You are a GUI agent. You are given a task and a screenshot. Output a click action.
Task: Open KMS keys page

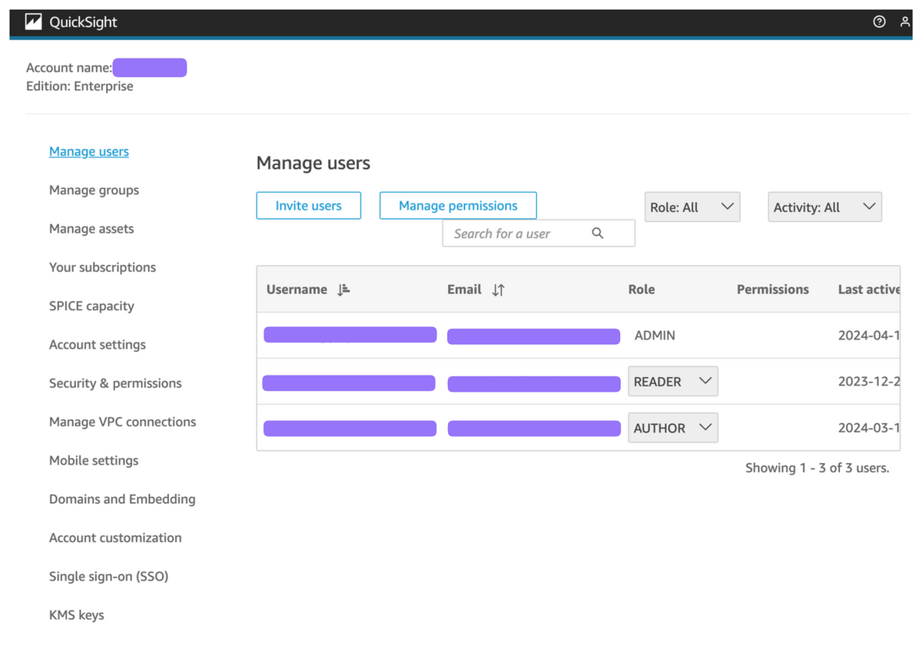[x=76, y=615]
